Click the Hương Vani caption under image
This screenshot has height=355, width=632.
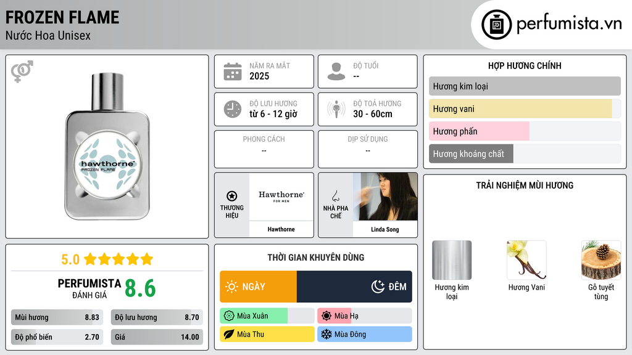[x=526, y=287]
